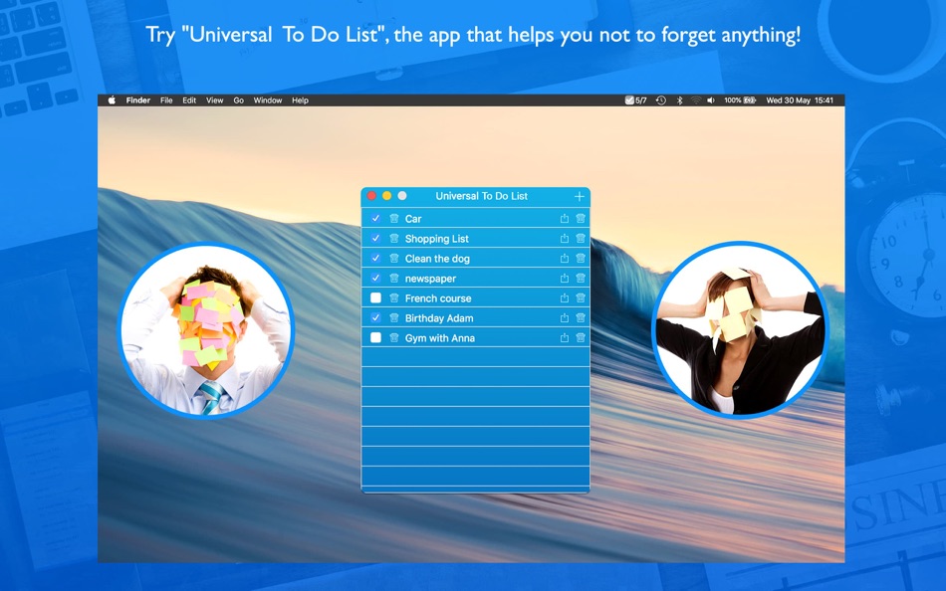Open the File menu
The width and height of the screenshot is (946, 591).
pyautogui.click(x=166, y=100)
